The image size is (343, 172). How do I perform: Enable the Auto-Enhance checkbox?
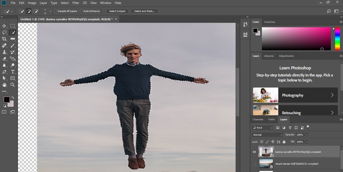pyautogui.click(x=81, y=11)
